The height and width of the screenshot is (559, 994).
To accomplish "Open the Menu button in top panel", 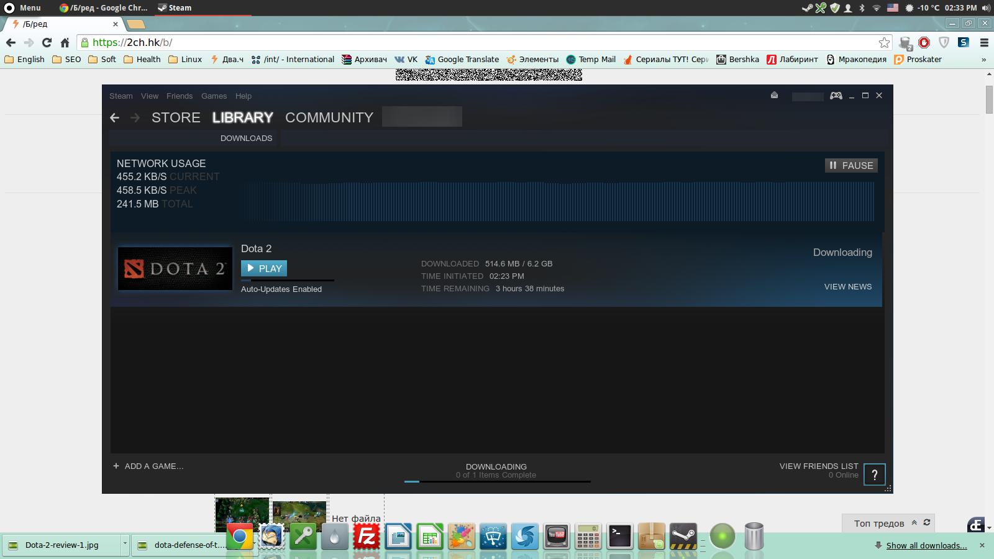I will tap(22, 8).
